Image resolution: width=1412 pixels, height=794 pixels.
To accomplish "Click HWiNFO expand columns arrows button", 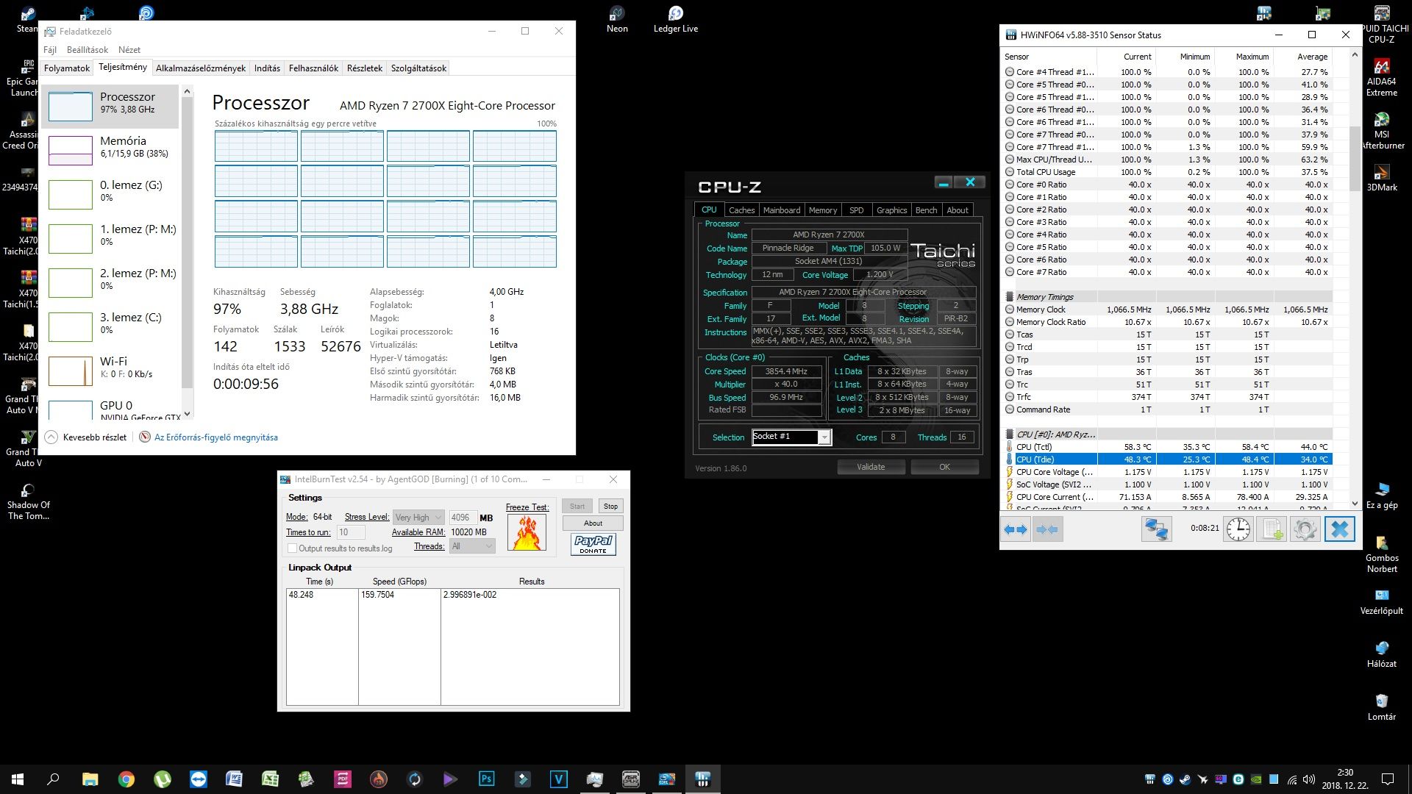I will click(1016, 529).
